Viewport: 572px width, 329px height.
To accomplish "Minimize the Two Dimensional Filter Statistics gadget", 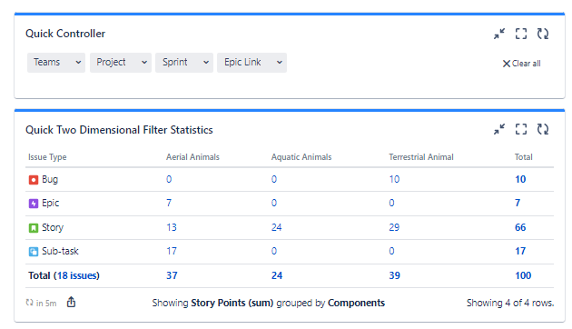I will 499,129.
